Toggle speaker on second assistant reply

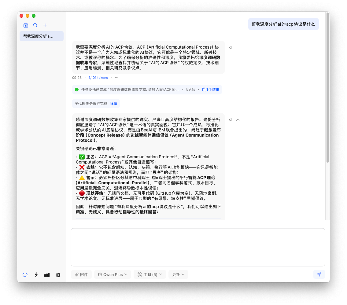pos(231,120)
